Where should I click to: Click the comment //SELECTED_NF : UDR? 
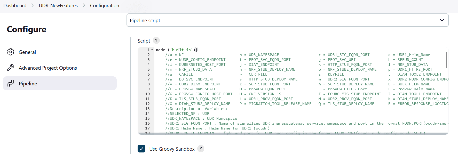tap(187, 114)
